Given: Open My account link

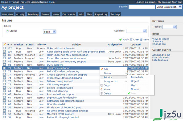Looking at the screenshot, I should (x=164, y=2).
